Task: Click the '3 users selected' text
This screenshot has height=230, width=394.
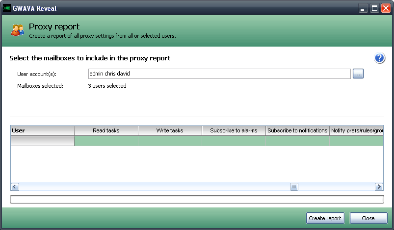Action: [x=107, y=86]
